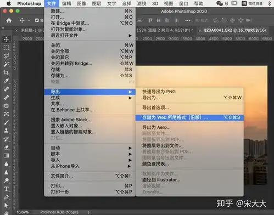Screen dimensions: 274x215
Task: Open the Photoshop application menu
Action: click(x=29, y=3)
